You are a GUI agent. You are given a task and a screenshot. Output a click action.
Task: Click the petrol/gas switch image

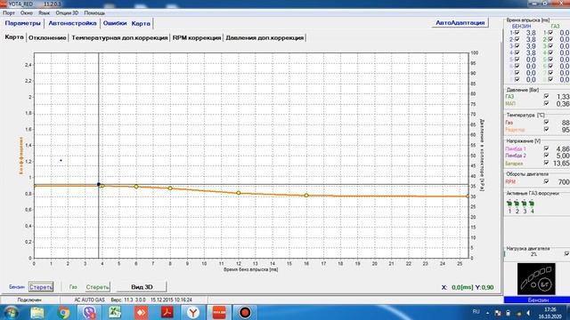coord(536,278)
